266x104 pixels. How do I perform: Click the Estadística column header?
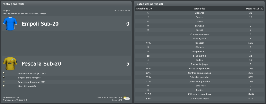tap(199, 9)
